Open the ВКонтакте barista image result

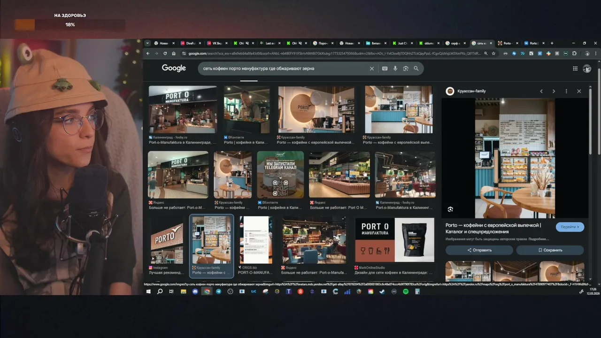(x=247, y=109)
